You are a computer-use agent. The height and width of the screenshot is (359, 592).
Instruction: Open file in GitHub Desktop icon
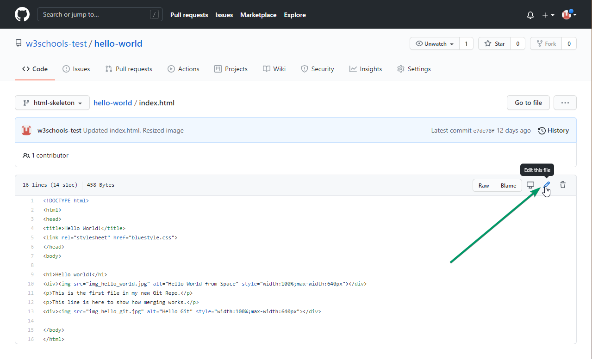(531, 185)
